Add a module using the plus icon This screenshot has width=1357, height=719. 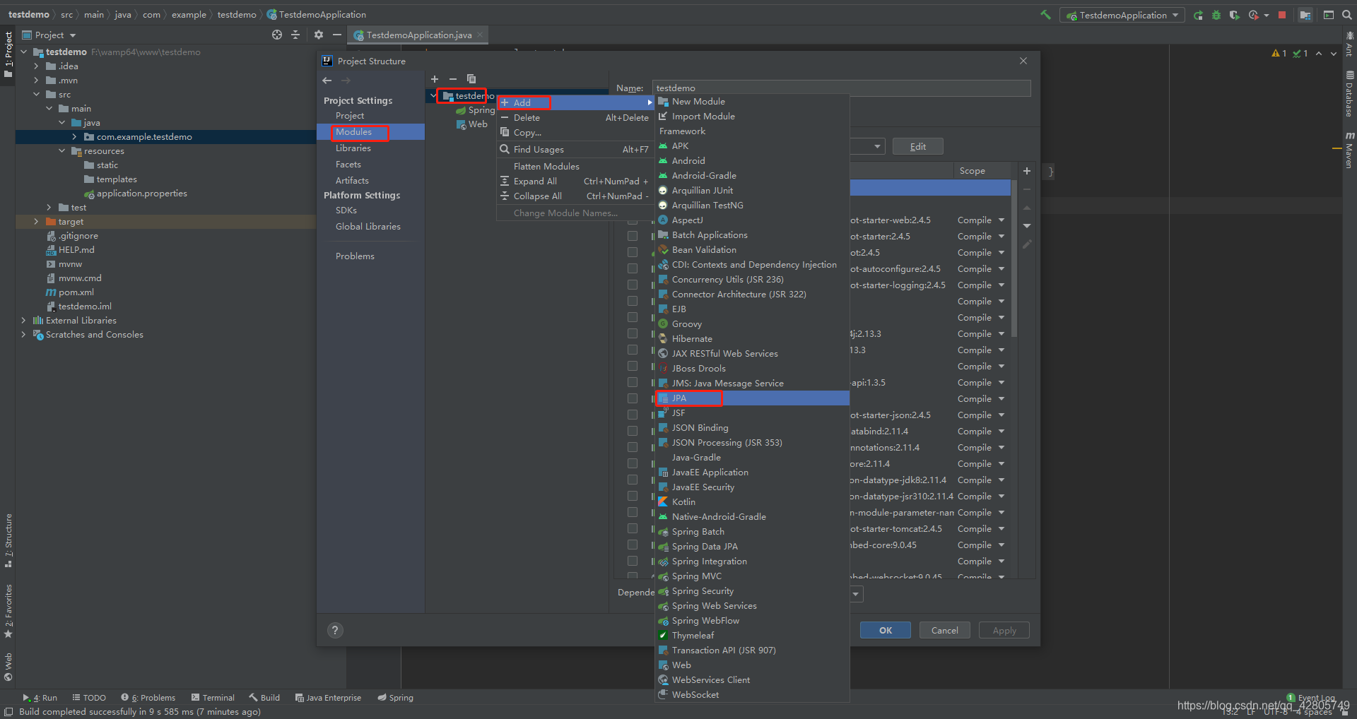click(x=435, y=79)
